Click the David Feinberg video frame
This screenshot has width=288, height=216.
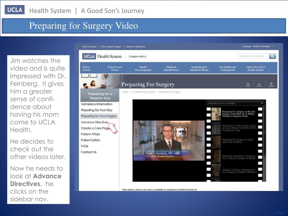pyautogui.click(x=169, y=141)
